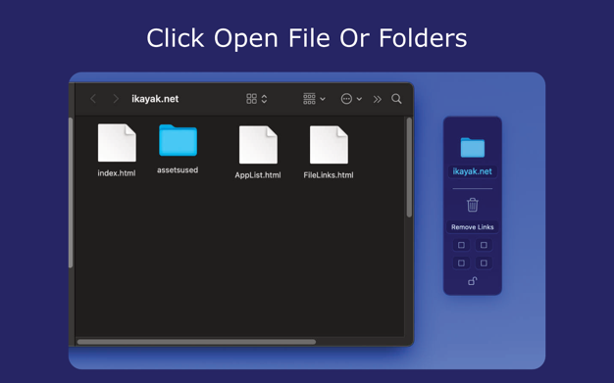Click the ikayak.net Finder window title
The height and width of the screenshot is (383, 614).
(x=155, y=99)
